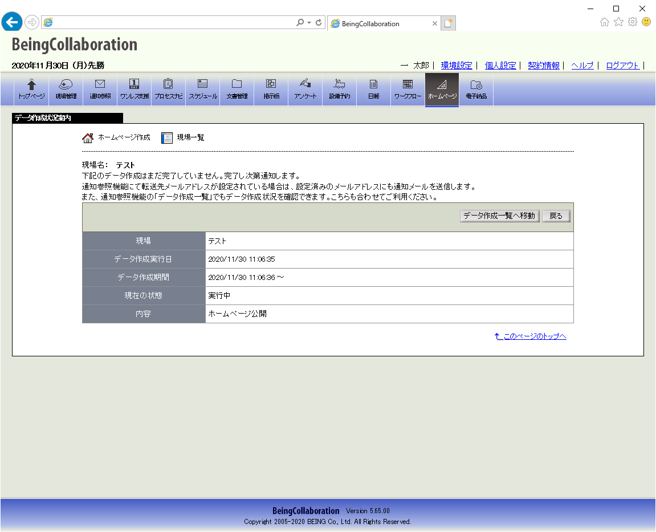Select the active ホームページ toolbar item

click(442, 90)
